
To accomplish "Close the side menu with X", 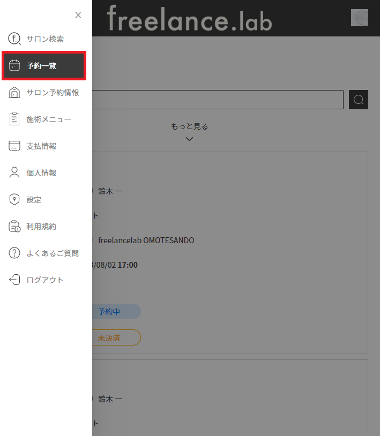I will (x=78, y=15).
